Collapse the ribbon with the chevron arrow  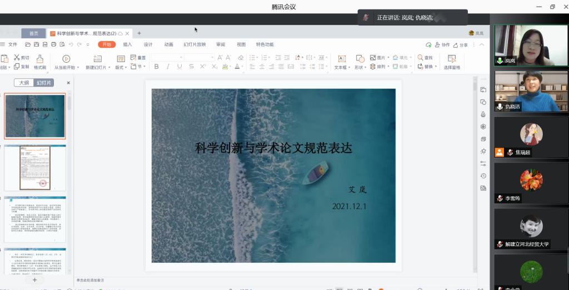coord(482,45)
